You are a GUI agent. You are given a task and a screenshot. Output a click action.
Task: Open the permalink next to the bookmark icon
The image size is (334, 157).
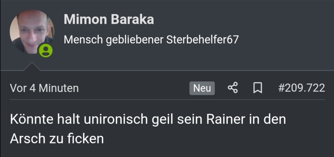(x=302, y=88)
